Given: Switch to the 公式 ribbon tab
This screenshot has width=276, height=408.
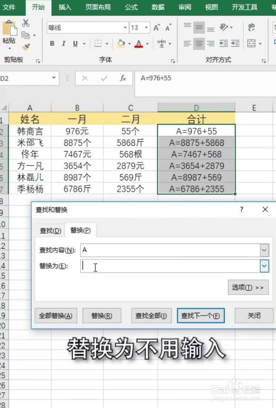Looking at the screenshot, I should coord(131,7).
